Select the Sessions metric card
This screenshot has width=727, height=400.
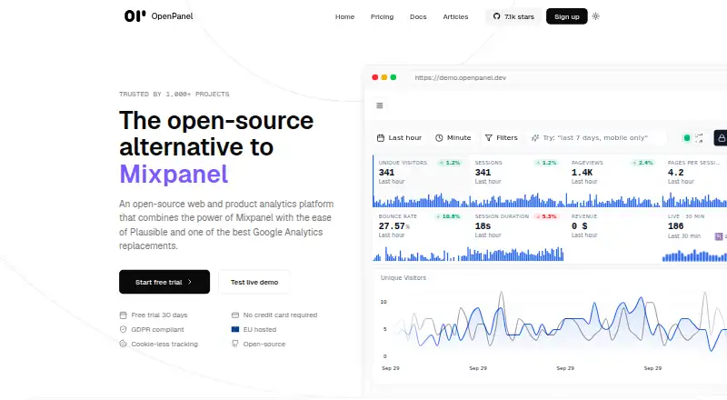pos(517,182)
